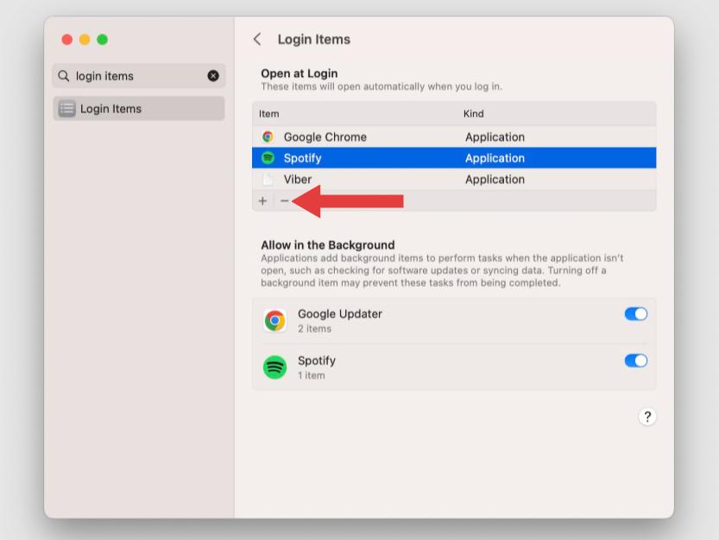Select the Viber row
This screenshot has height=540, width=719.
click(454, 179)
